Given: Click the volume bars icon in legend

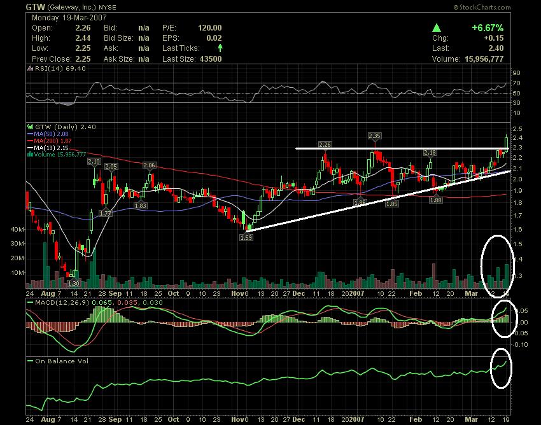Looking at the screenshot, I should (x=31, y=155).
